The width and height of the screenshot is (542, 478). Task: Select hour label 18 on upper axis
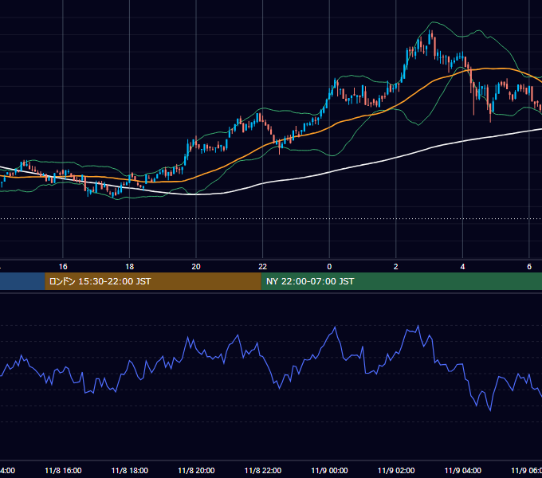pos(129,267)
